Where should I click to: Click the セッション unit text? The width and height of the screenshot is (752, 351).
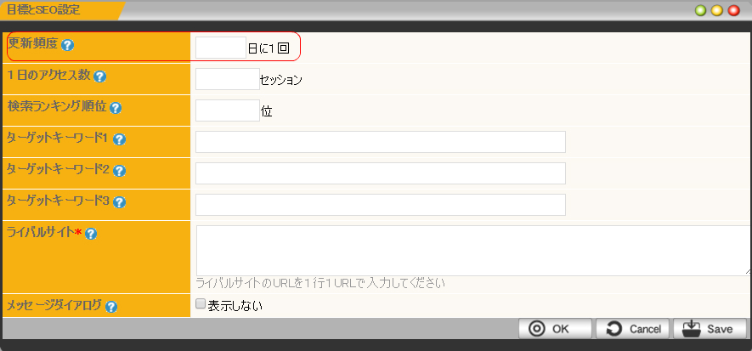point(281,80)
